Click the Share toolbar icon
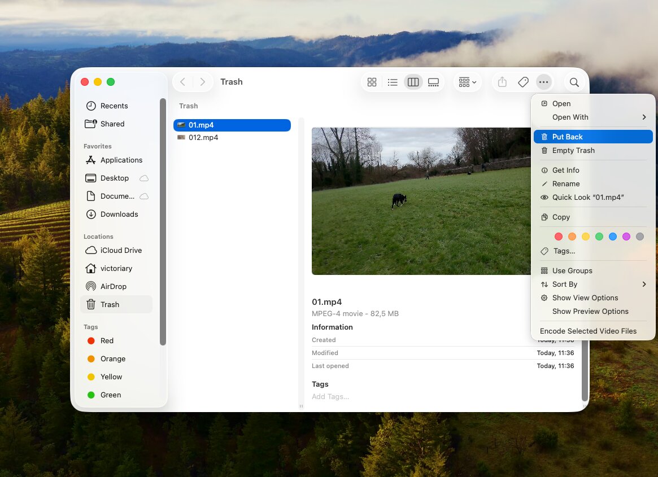658x477 pixels. pos(502,82)
